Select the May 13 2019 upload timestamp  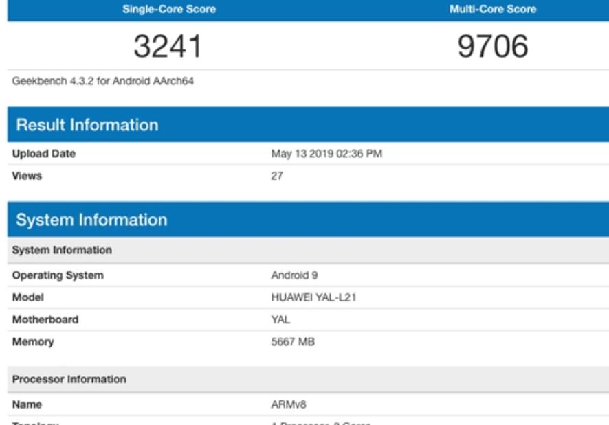(x=326, y=154)
